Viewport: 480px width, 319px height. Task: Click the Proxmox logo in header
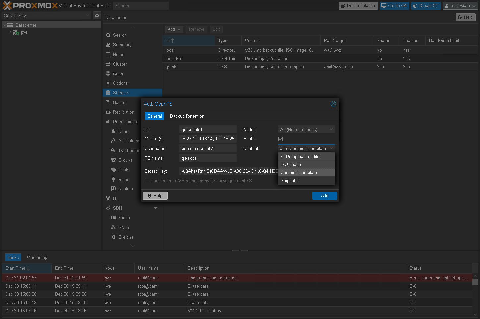click(x=30, y=6)
